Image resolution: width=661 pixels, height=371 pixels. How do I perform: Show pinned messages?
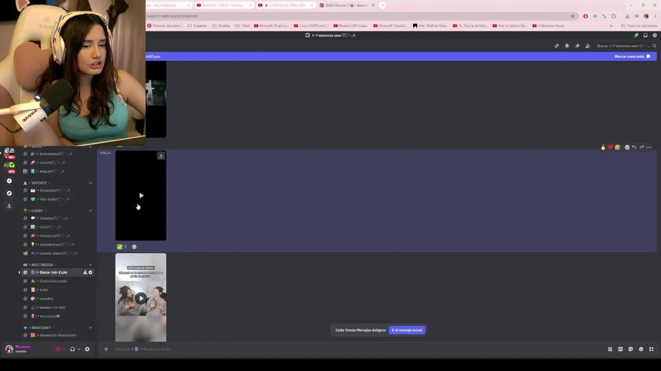[577, 46]
